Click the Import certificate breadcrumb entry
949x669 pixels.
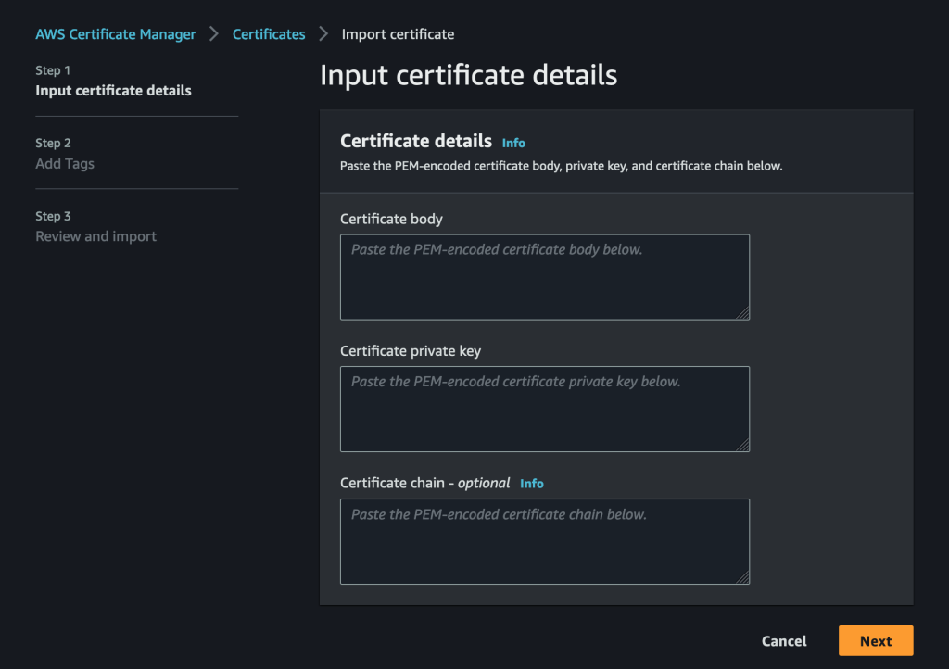tap(398, 33)
